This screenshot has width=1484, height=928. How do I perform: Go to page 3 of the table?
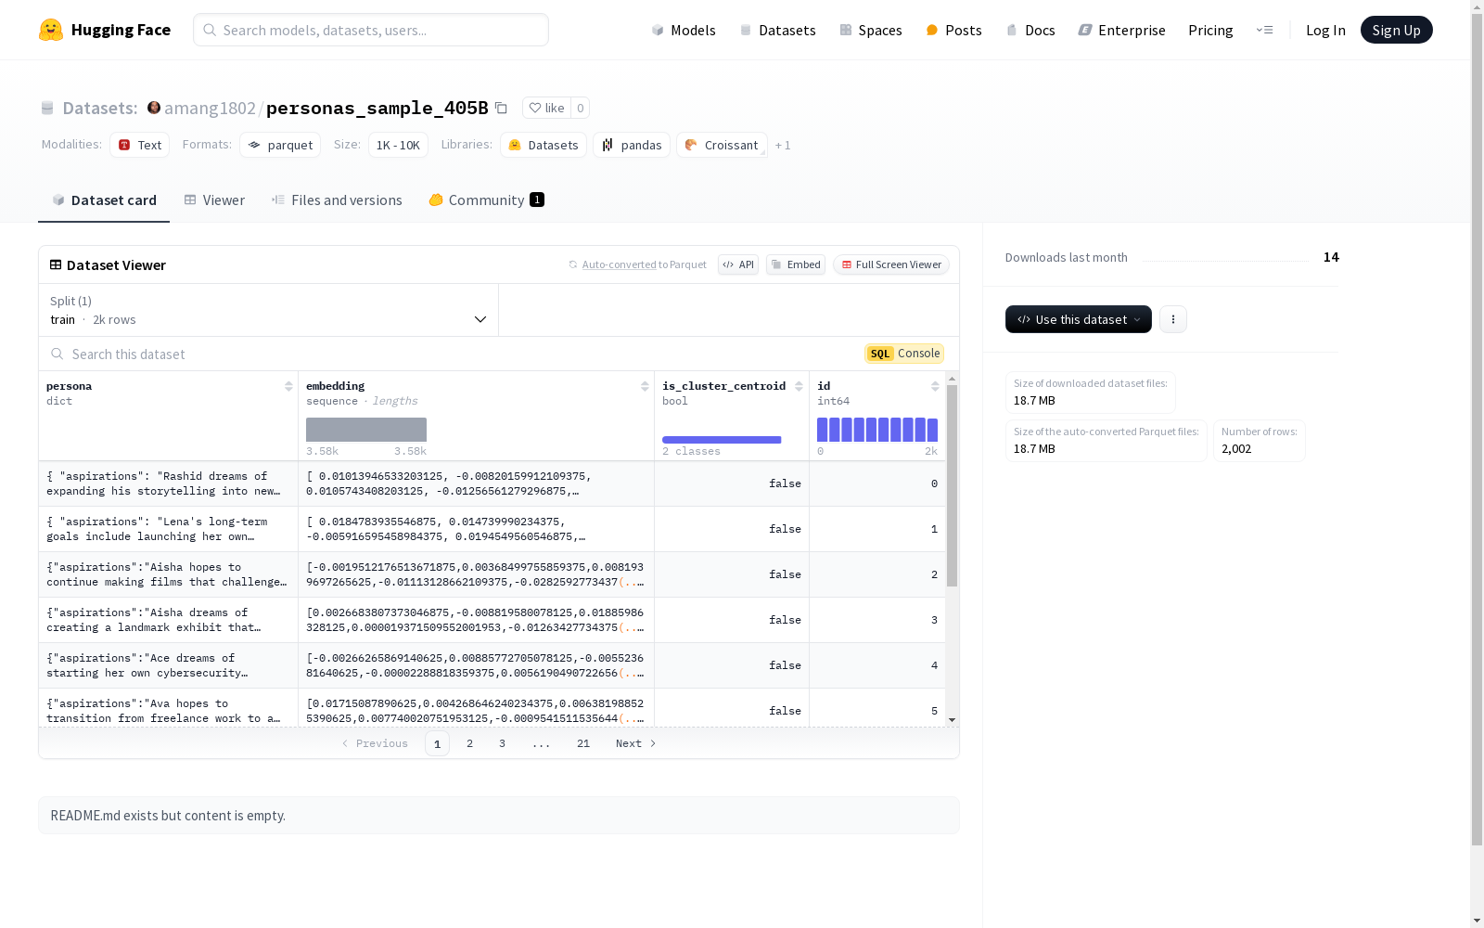coord(503,743)
